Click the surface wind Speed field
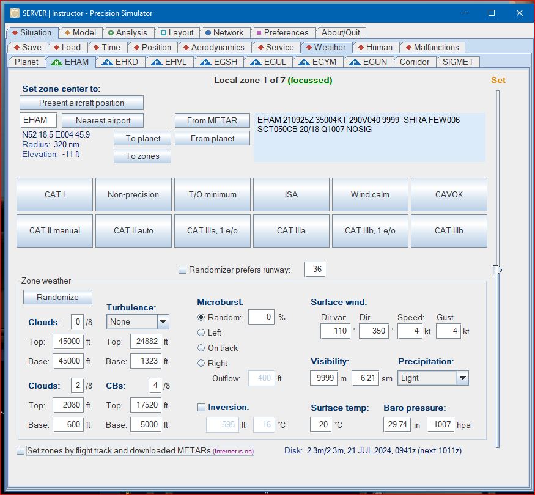Image resolution: width=535 pixels, height=495 pixels. (x=410, y=331)
